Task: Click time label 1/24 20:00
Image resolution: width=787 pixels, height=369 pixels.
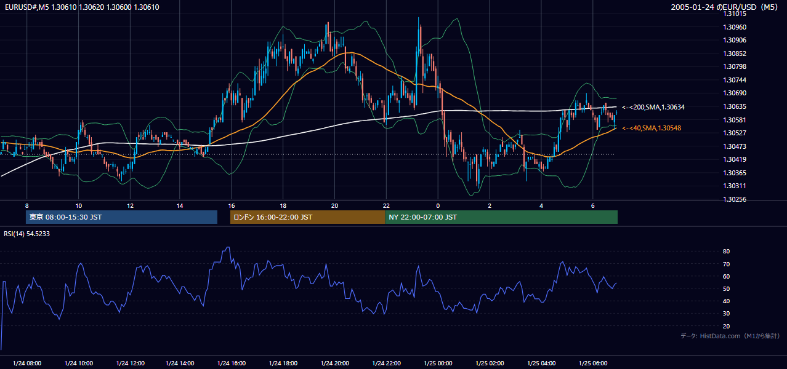Action: (x=334, y=363)
